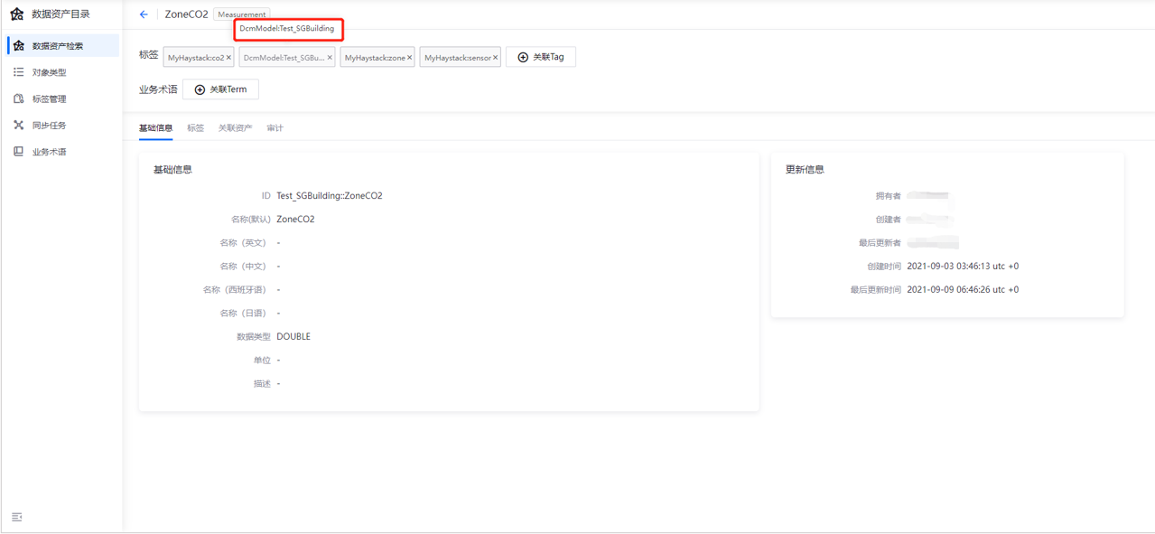Select the 基础信息 tab
Screen dimensions: 1155x534
coord(155,128)
